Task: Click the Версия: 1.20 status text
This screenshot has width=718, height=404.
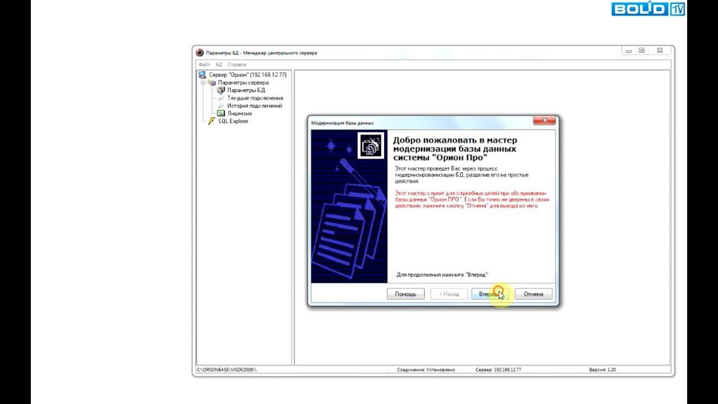Action: (603, 370)
